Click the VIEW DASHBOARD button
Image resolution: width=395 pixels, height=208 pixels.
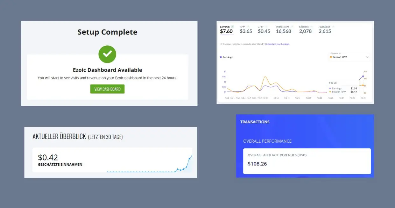click(107, 89)
